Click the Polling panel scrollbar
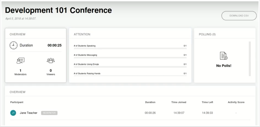The width and height of the screenshot is (260, 127). point(250,59)
